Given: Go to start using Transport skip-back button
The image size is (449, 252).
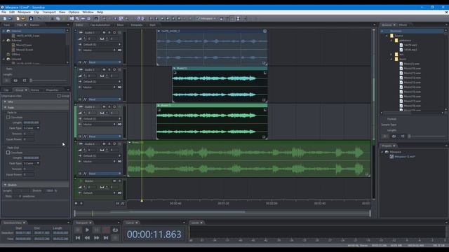Looking at the screenshot, I should click(78, 238).
